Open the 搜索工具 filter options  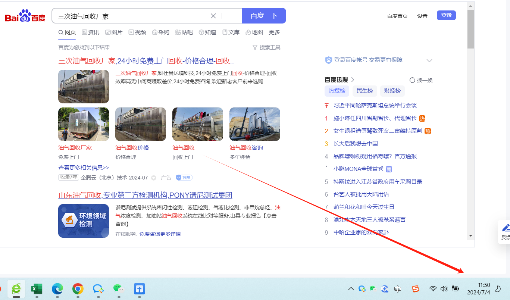pyautogui.click(x=266, y=47)
